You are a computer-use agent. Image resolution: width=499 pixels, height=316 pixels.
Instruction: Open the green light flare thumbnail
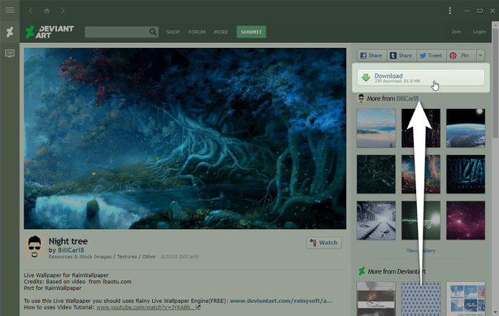pos(421,220)
